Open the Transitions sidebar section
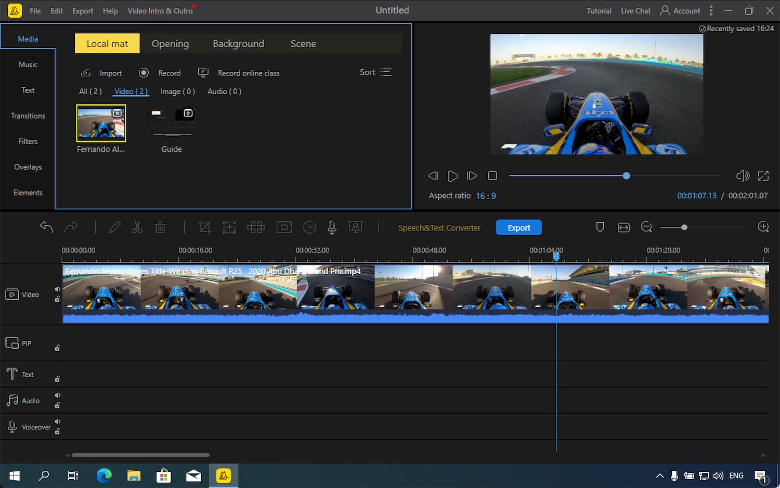The image size is (780, 488). coord(28,115)
